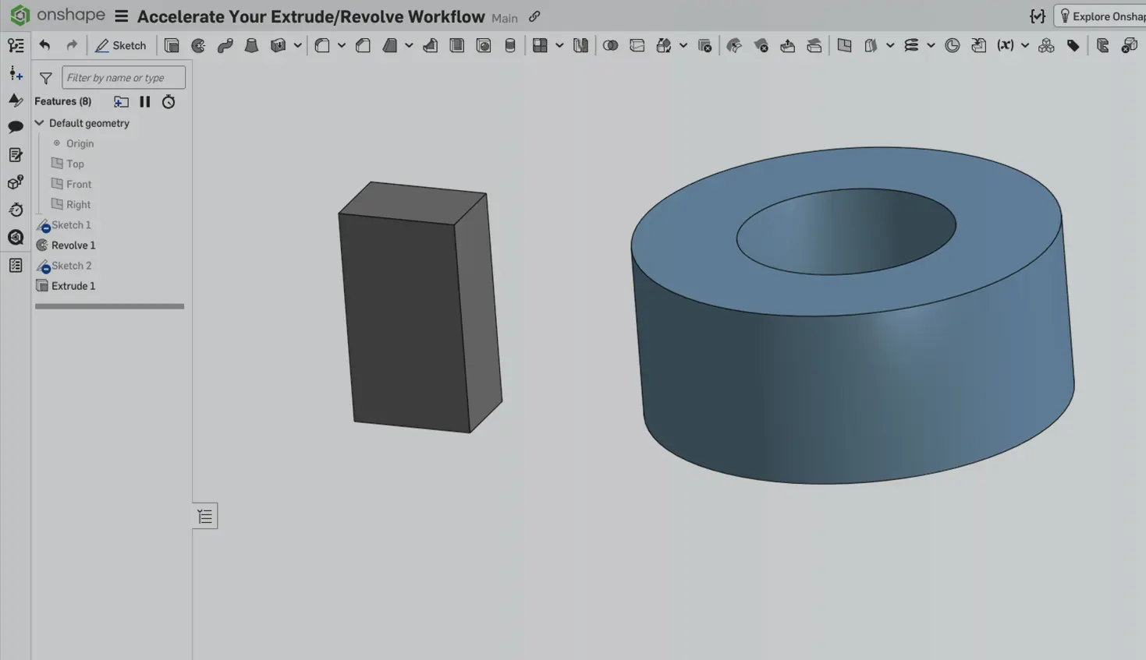Select the clock-shaped toolbar icon

point(952,45)
